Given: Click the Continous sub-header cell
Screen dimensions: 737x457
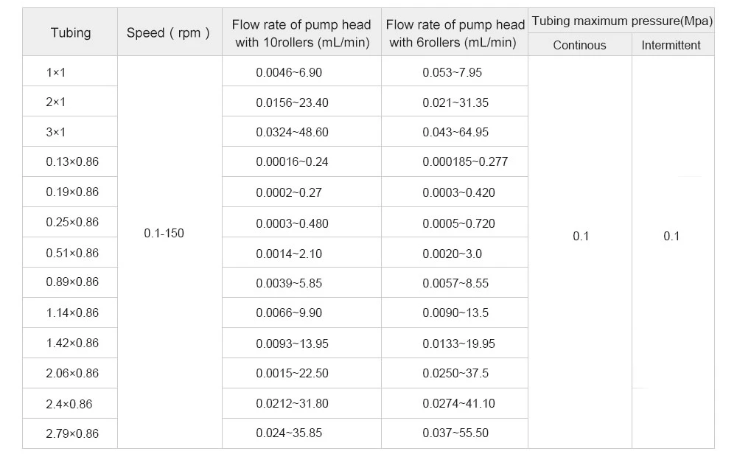Looking at the screenshot, I should (579, 45).
